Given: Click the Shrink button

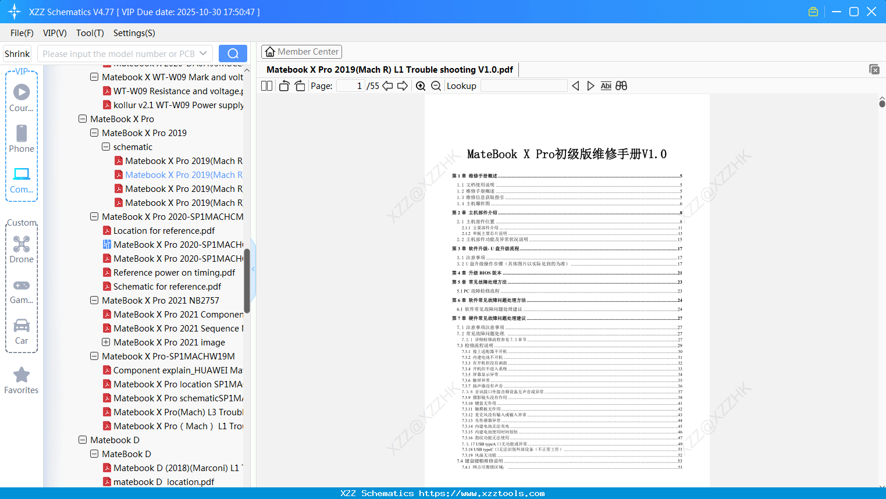Looking at the screenshot, I should 17,54.
